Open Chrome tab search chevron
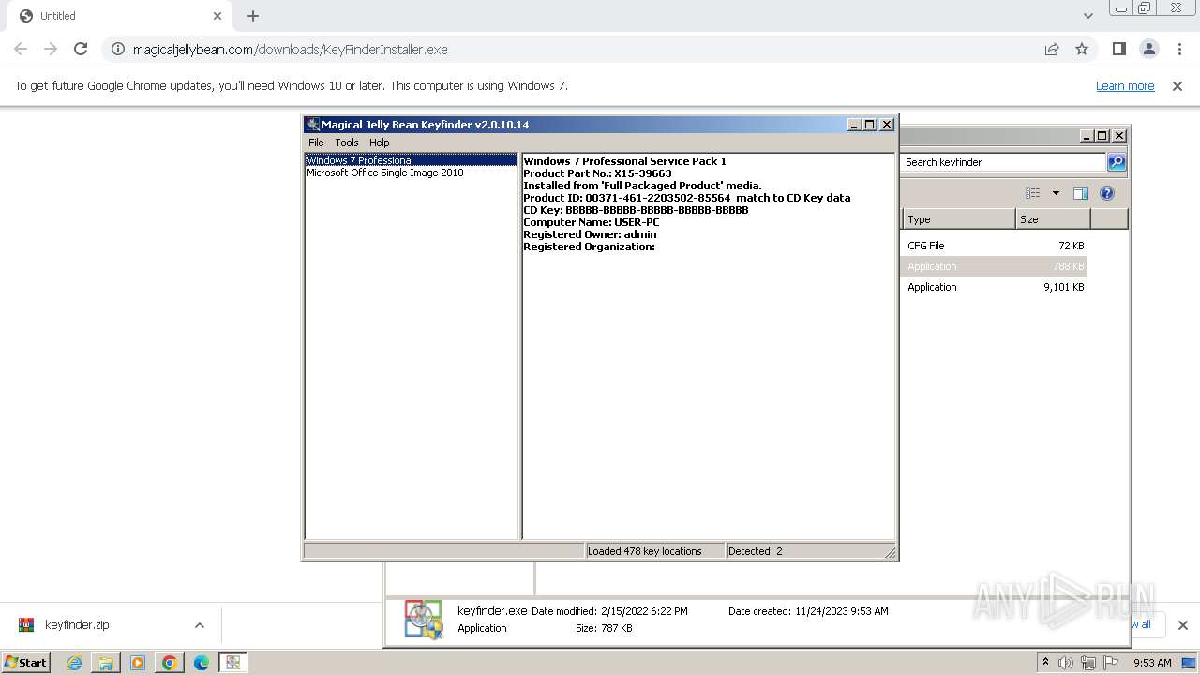 point(1088,16)
